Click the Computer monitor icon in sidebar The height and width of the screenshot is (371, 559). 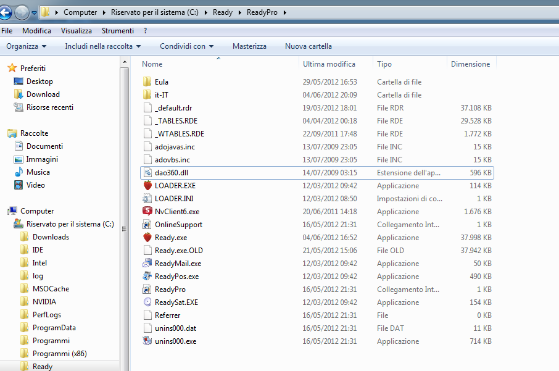coord(12,211)
